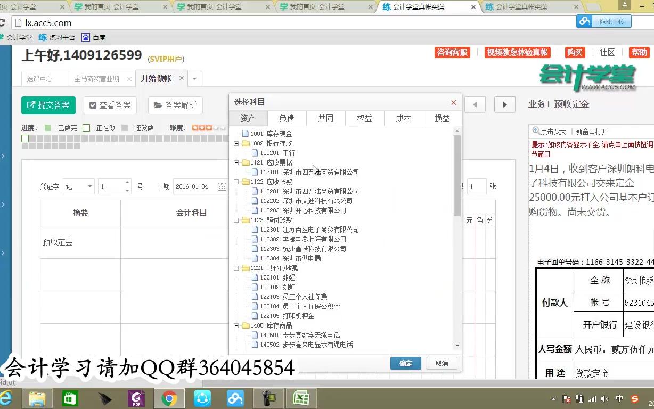This screenshot has width=654, height=409.
Task: Switch to the 负债 tab in subject dialog
Action: click(x=287, y=118)
